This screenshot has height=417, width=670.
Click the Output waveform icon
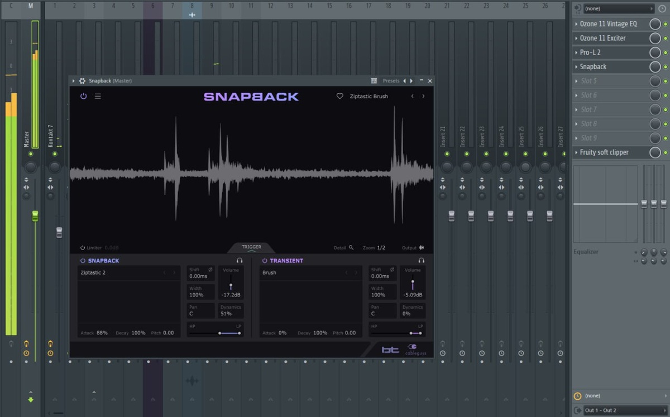[422, 247]
